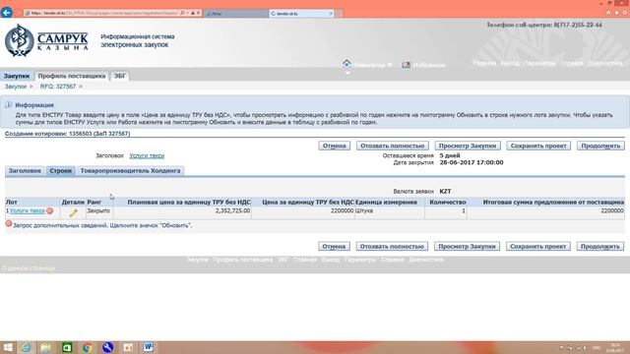The height and width of the screenshot is (354, 630).
Task: Click the search magnifier in the address bar
Action: [182, 13]
